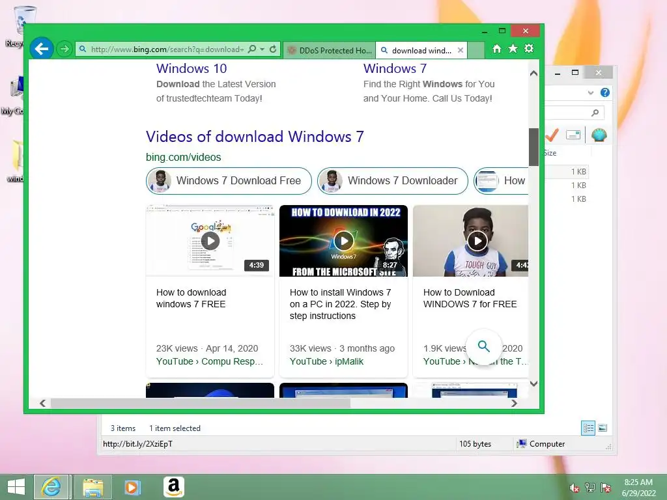The image size is (667, 500).
Task: Click the Internet Explorer taskbar icon
Action: click(51, 487)
